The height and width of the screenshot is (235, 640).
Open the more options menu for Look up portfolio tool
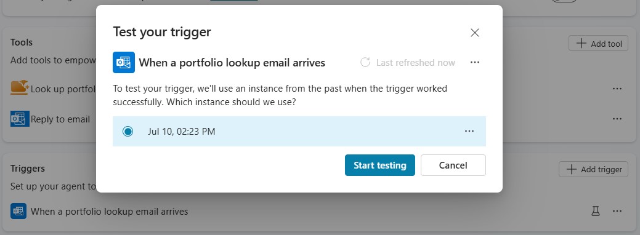click(x=617, y=89)
